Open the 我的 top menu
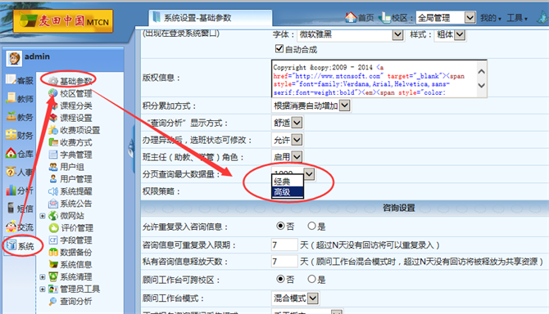The height and width of the screenshot is (314, 549). pos(490,18)
